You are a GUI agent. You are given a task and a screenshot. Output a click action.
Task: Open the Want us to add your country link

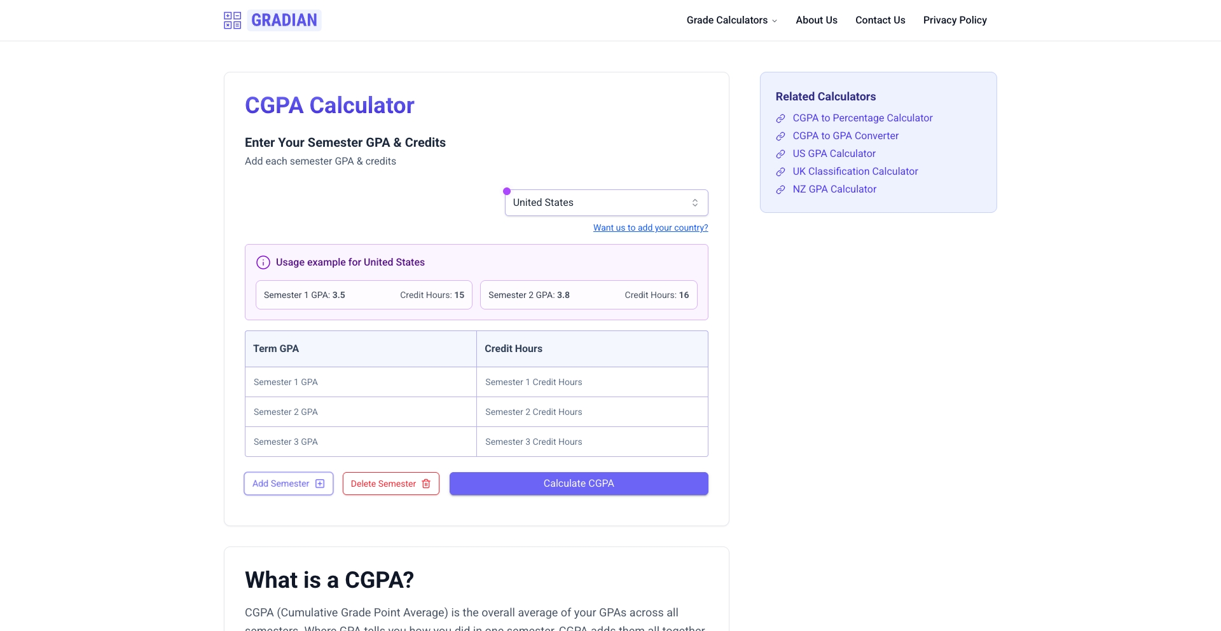coord(650,227)
